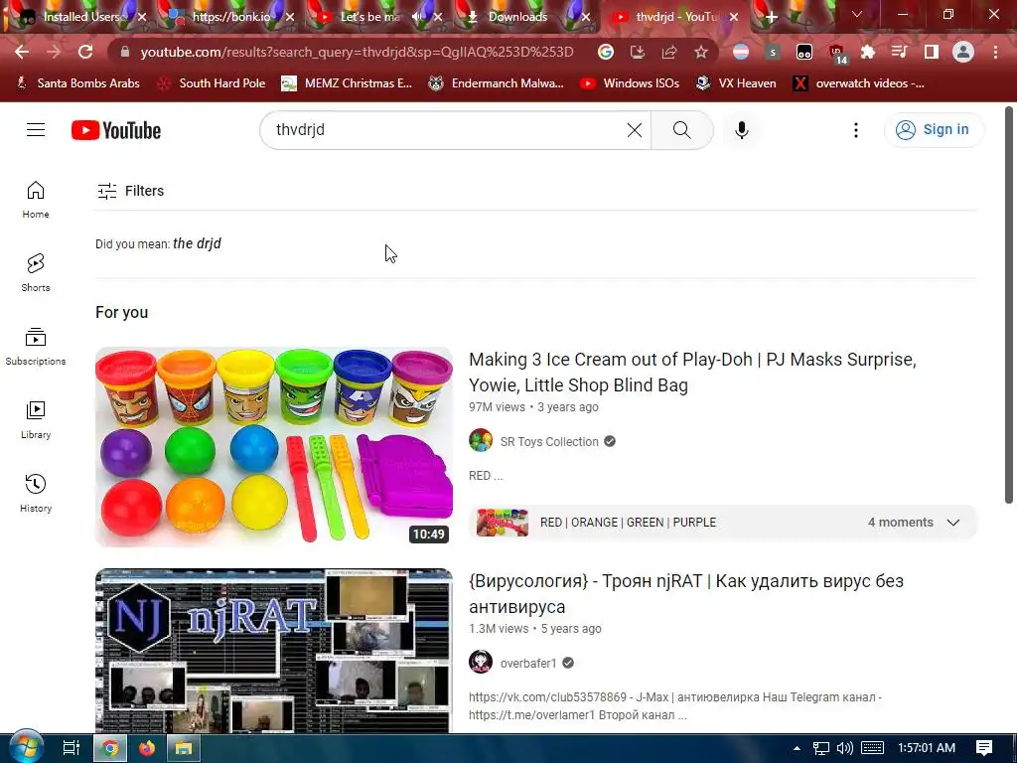Switch to the Downloads tab

click(x=517, y=17)
